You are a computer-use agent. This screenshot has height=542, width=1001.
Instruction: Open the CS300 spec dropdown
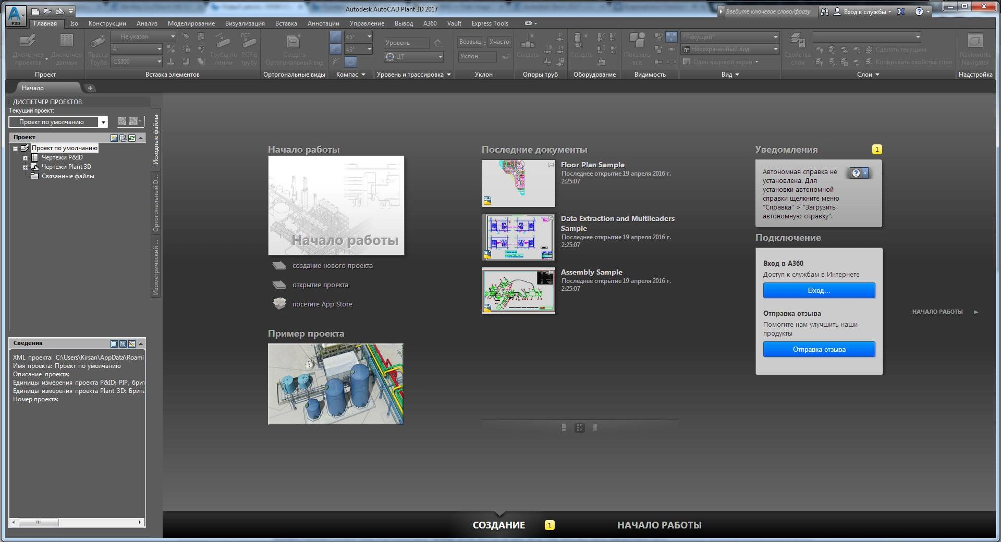point(137,61)
